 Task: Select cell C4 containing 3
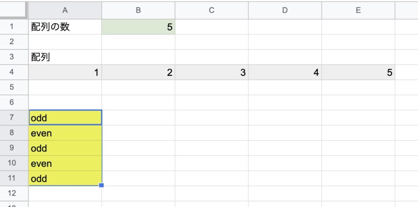(212, 73)
